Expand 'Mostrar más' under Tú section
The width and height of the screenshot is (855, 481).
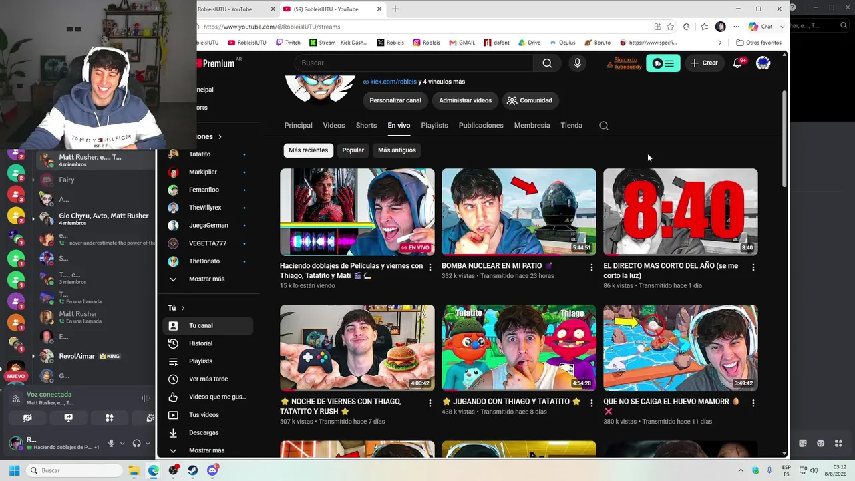(x=207, y=451)
